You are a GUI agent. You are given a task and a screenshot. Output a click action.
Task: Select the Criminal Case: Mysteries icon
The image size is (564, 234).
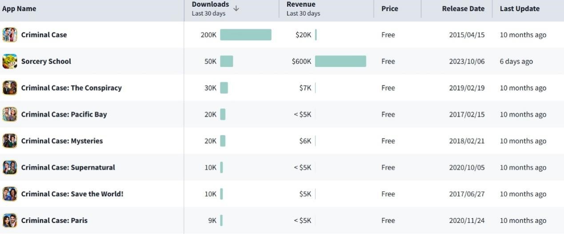tap(10, 141)
